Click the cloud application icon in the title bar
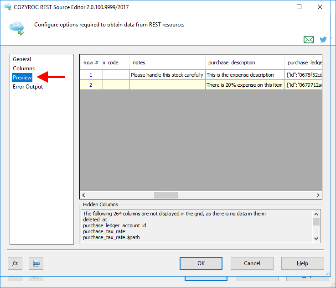The width and height of the screenshot is (336, 288). (x=8, y=7)
